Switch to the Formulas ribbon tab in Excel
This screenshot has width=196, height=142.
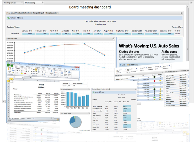[x=37, y=67]
